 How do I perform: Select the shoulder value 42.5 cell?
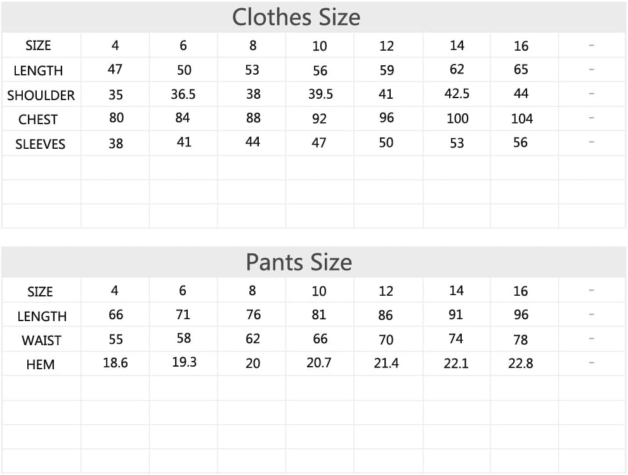point(457,94)
